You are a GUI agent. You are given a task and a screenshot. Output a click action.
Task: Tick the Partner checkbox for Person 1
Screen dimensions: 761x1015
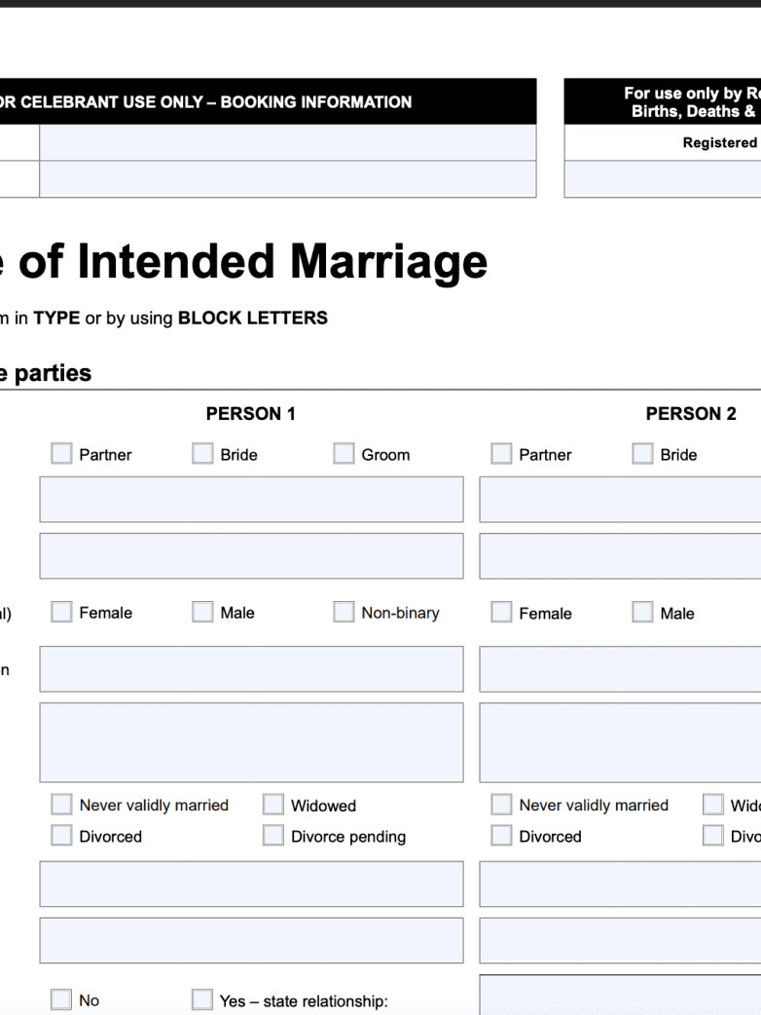[61, 454]
